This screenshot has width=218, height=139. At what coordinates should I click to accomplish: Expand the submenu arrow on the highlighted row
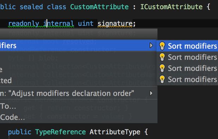pyautogui.click(x=151, y=46)
